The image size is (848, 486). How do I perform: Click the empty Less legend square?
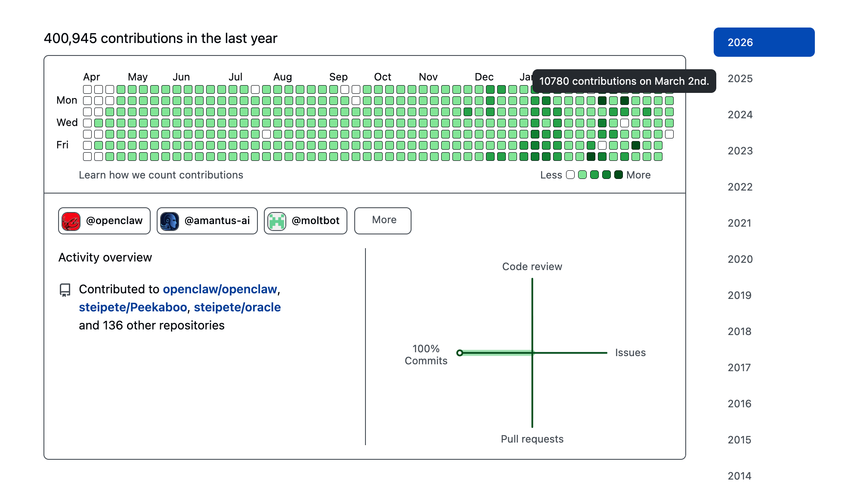click(570, 175)
